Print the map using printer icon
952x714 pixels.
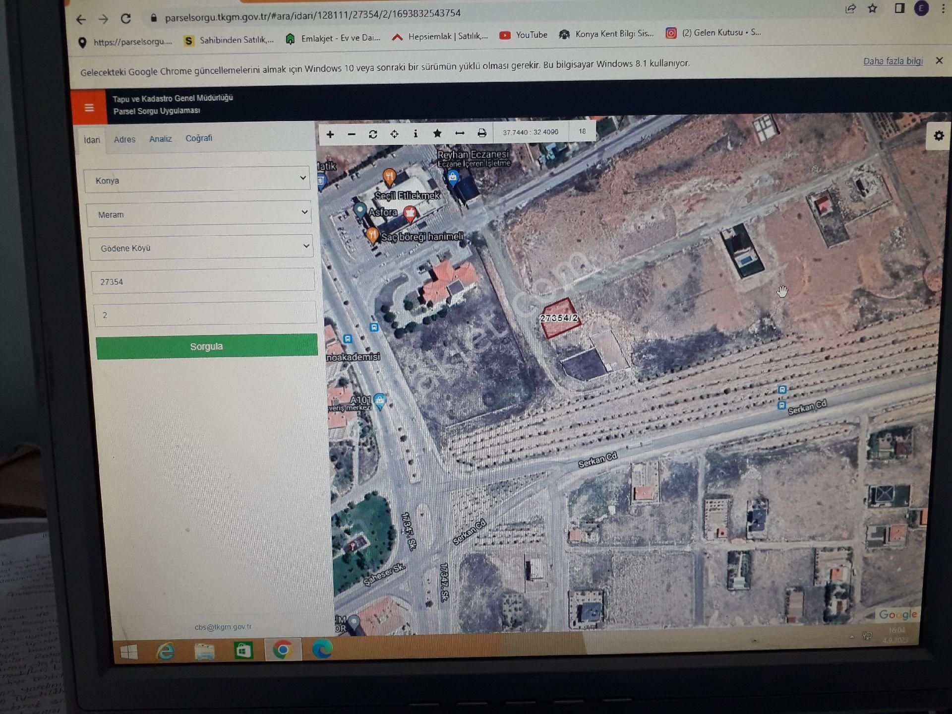[482, 133]
